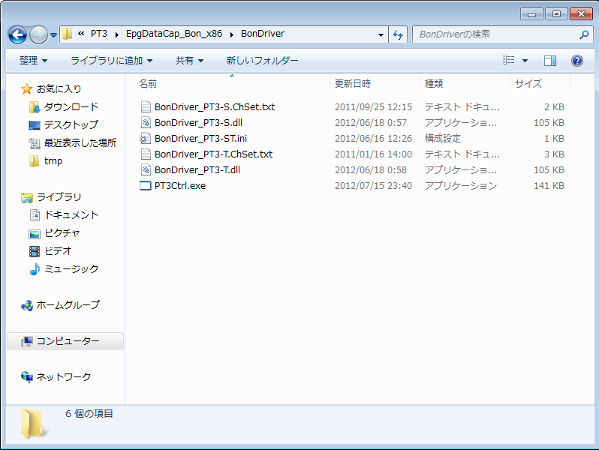599x450 pixels.
Task: Toggle the preview pane
Action: (550, 60)
